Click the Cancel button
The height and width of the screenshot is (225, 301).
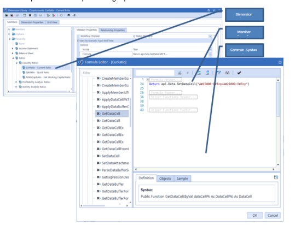[273, 215]
